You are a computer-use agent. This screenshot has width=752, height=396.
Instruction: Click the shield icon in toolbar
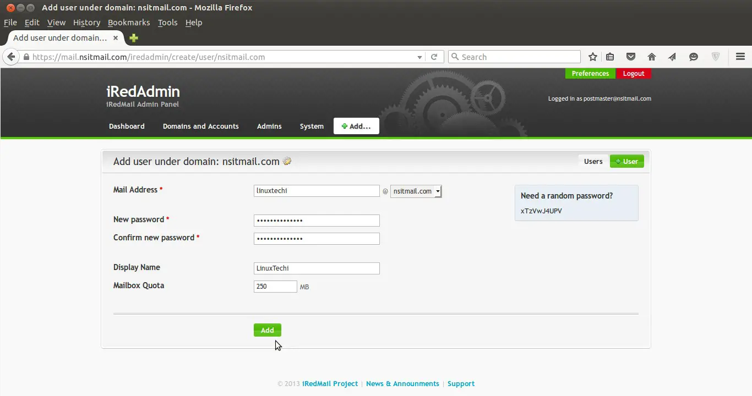716,57
